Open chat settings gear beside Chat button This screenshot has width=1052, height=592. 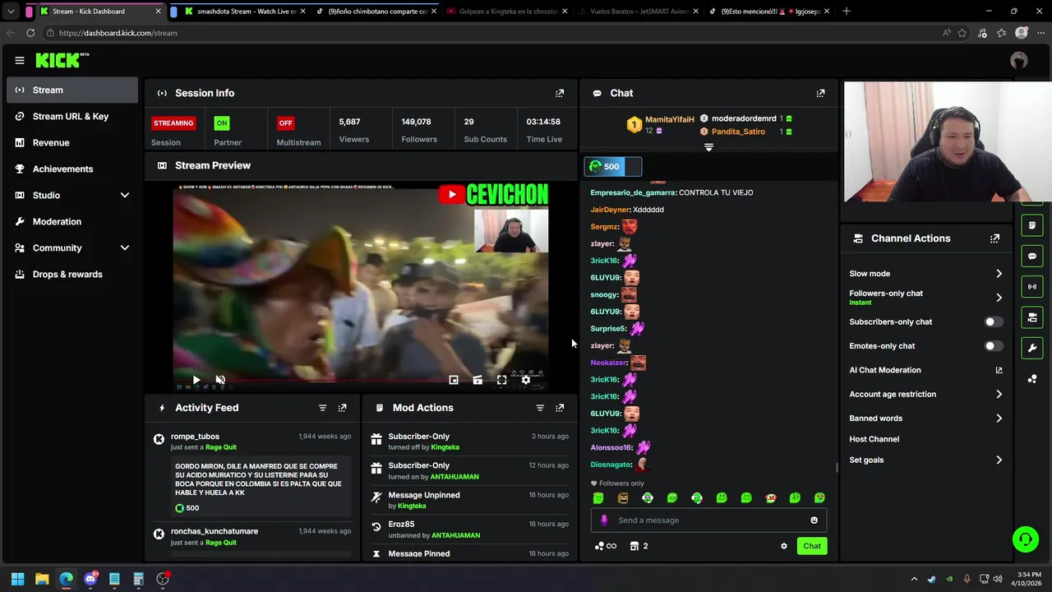783,546
